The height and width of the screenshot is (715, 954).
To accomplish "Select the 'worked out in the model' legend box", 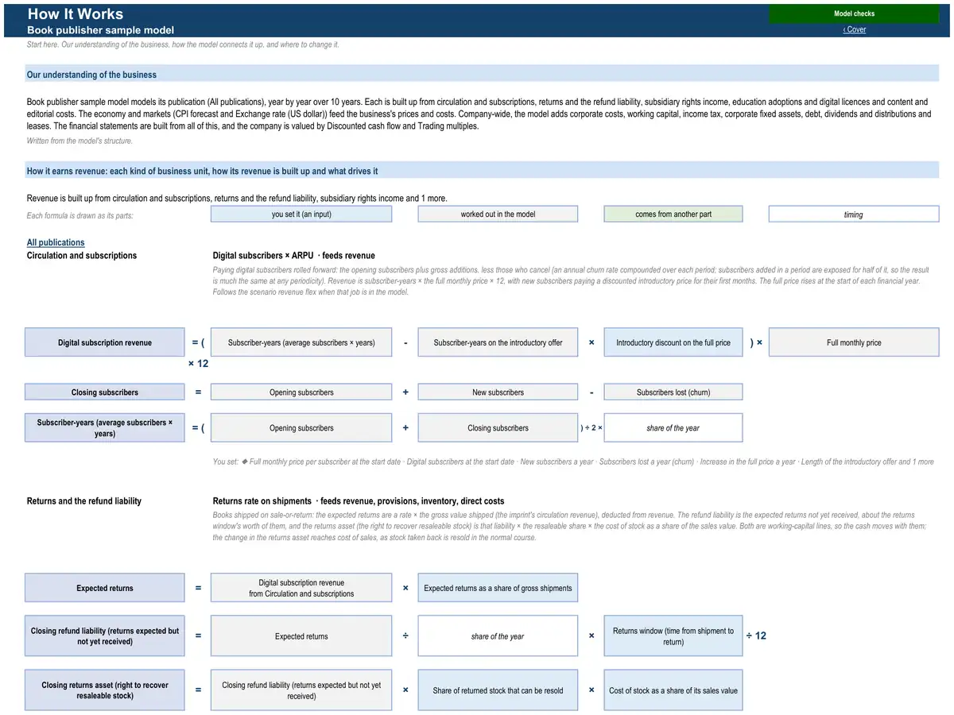I will 498,214.
